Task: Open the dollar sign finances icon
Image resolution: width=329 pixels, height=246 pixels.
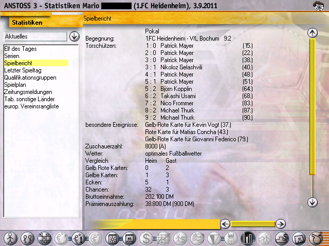Action: click(146, 238)
